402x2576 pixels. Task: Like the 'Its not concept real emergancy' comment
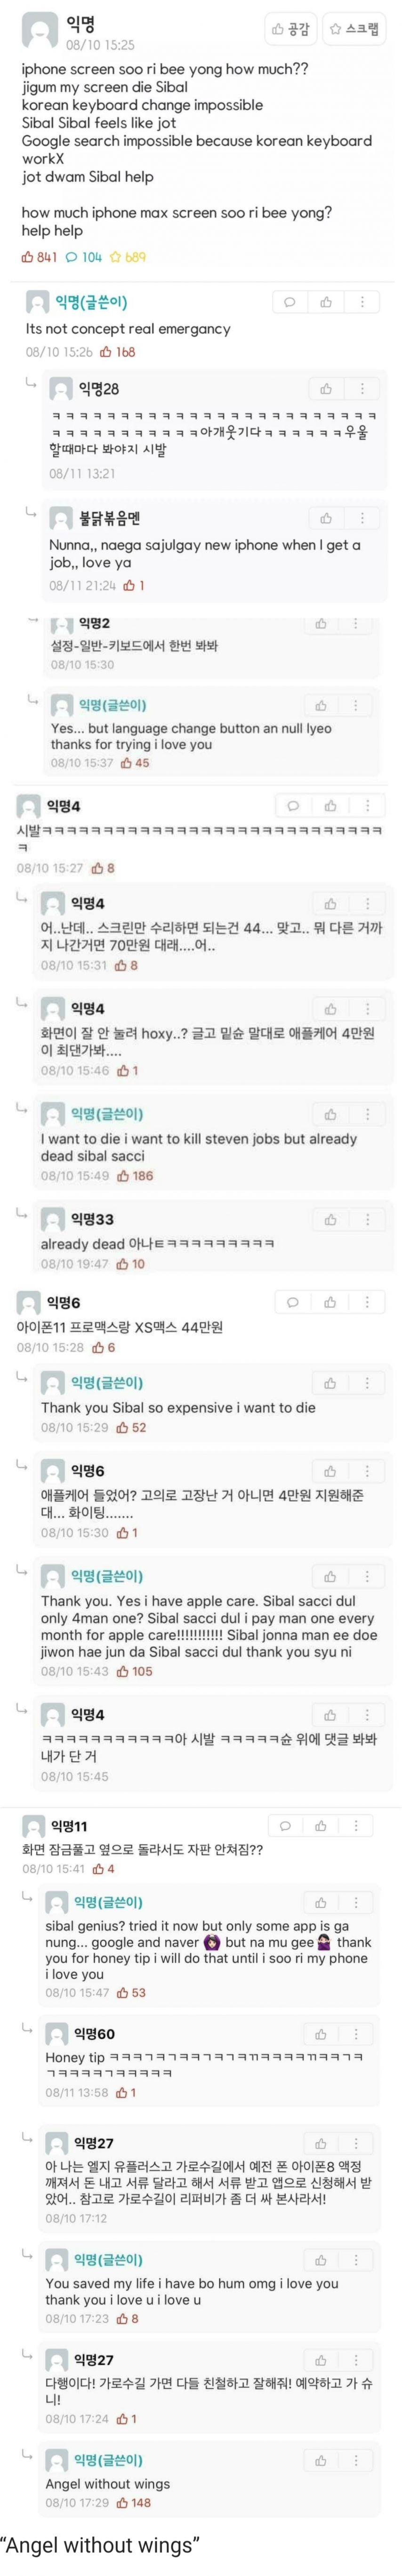pos(326,302)
